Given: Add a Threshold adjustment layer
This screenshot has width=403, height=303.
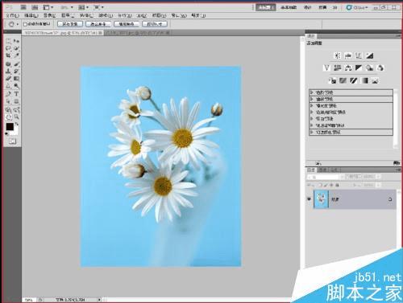Looking at the screenshot, I should pyautogui.click(x=354, y=80).
